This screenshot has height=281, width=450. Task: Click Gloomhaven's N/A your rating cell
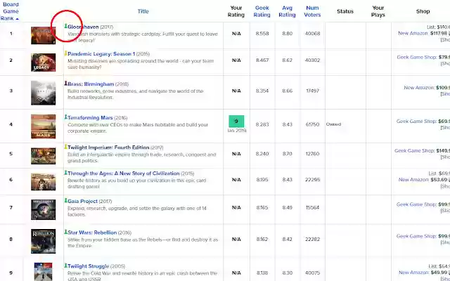point(236,34)
